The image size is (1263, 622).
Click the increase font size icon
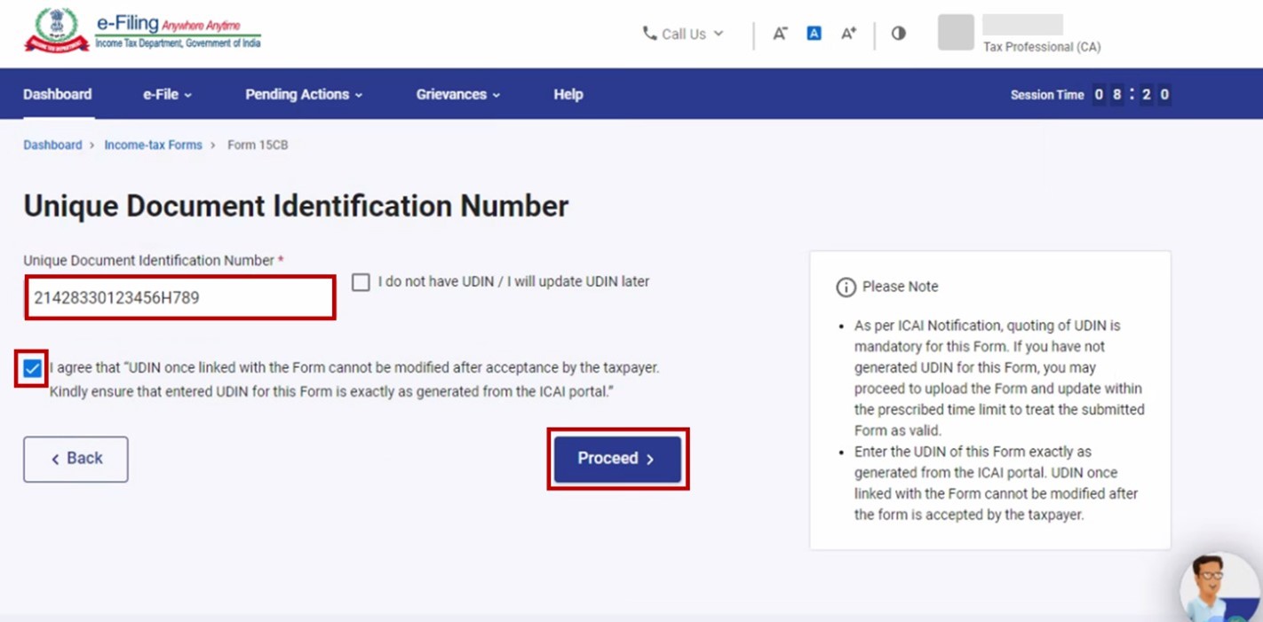coord(848,34)
